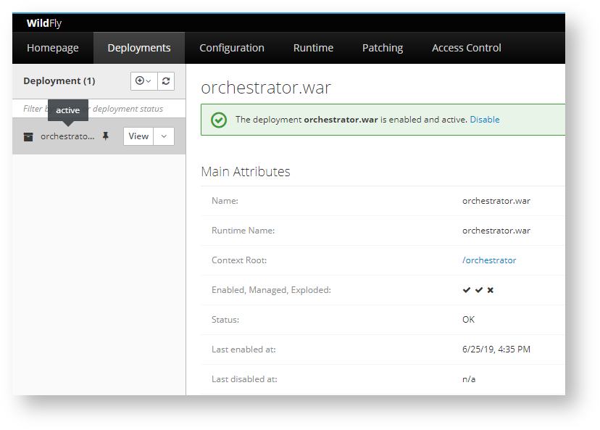The width and height of the screenshot is (600, 430).
Task: Click the archive icon of orchestrator.war
Action: 28,137
